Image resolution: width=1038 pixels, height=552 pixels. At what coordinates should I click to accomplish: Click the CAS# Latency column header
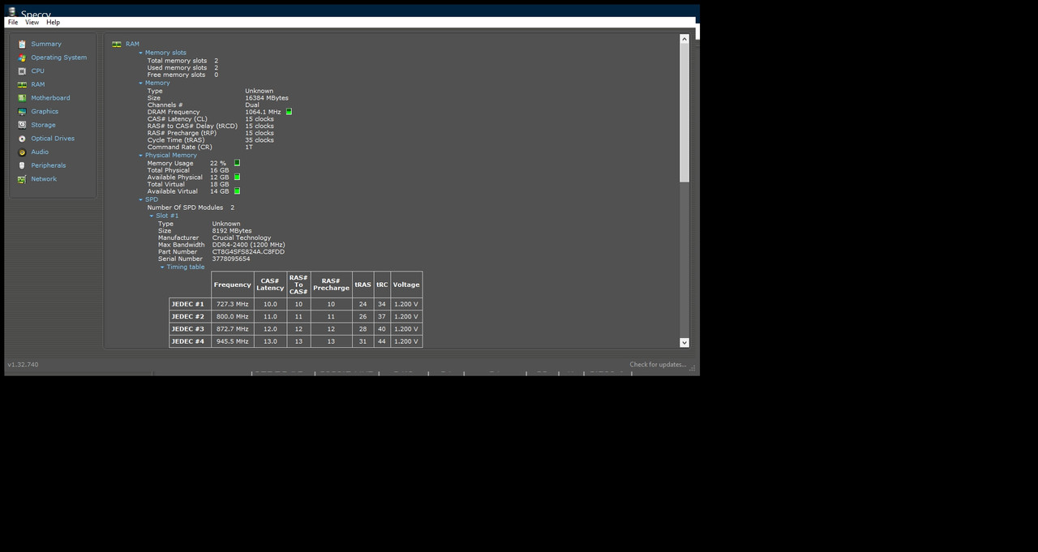pyautogui.click(x=270, y=285)
